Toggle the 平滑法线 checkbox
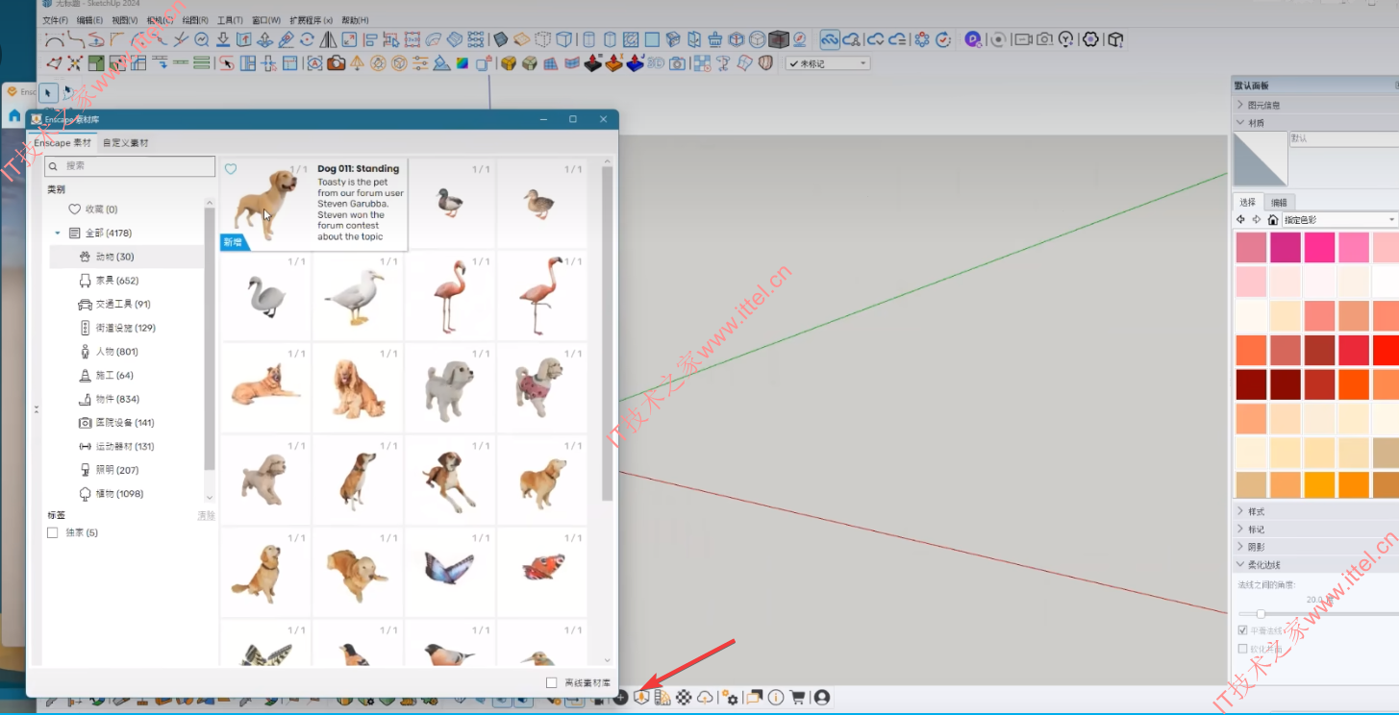Image resolution: width=1399 pixels, height=715 pixels. point(1242,630)
